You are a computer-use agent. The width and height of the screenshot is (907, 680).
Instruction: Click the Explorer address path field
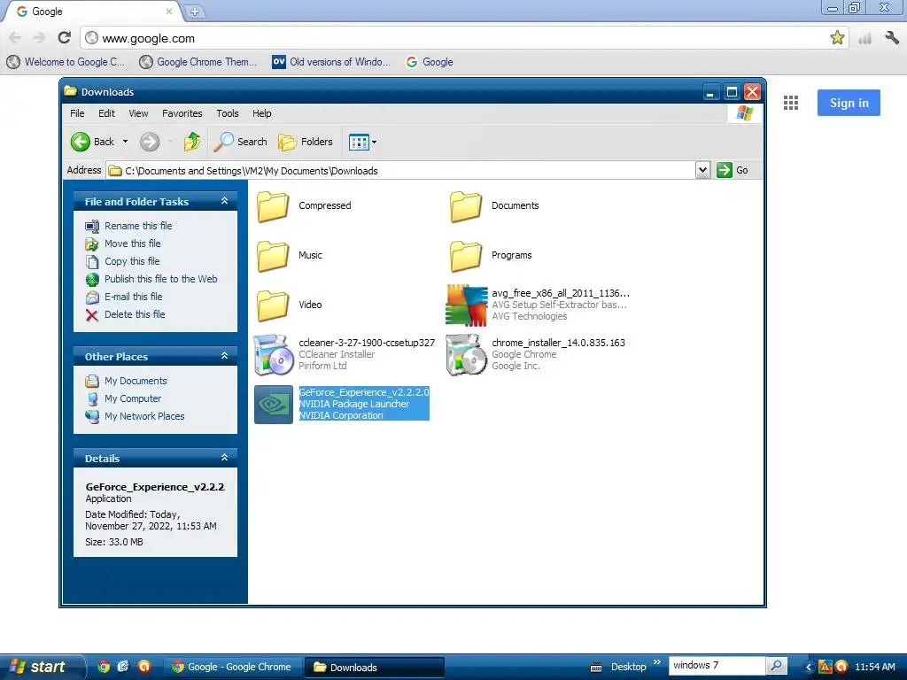coord(401,171)
